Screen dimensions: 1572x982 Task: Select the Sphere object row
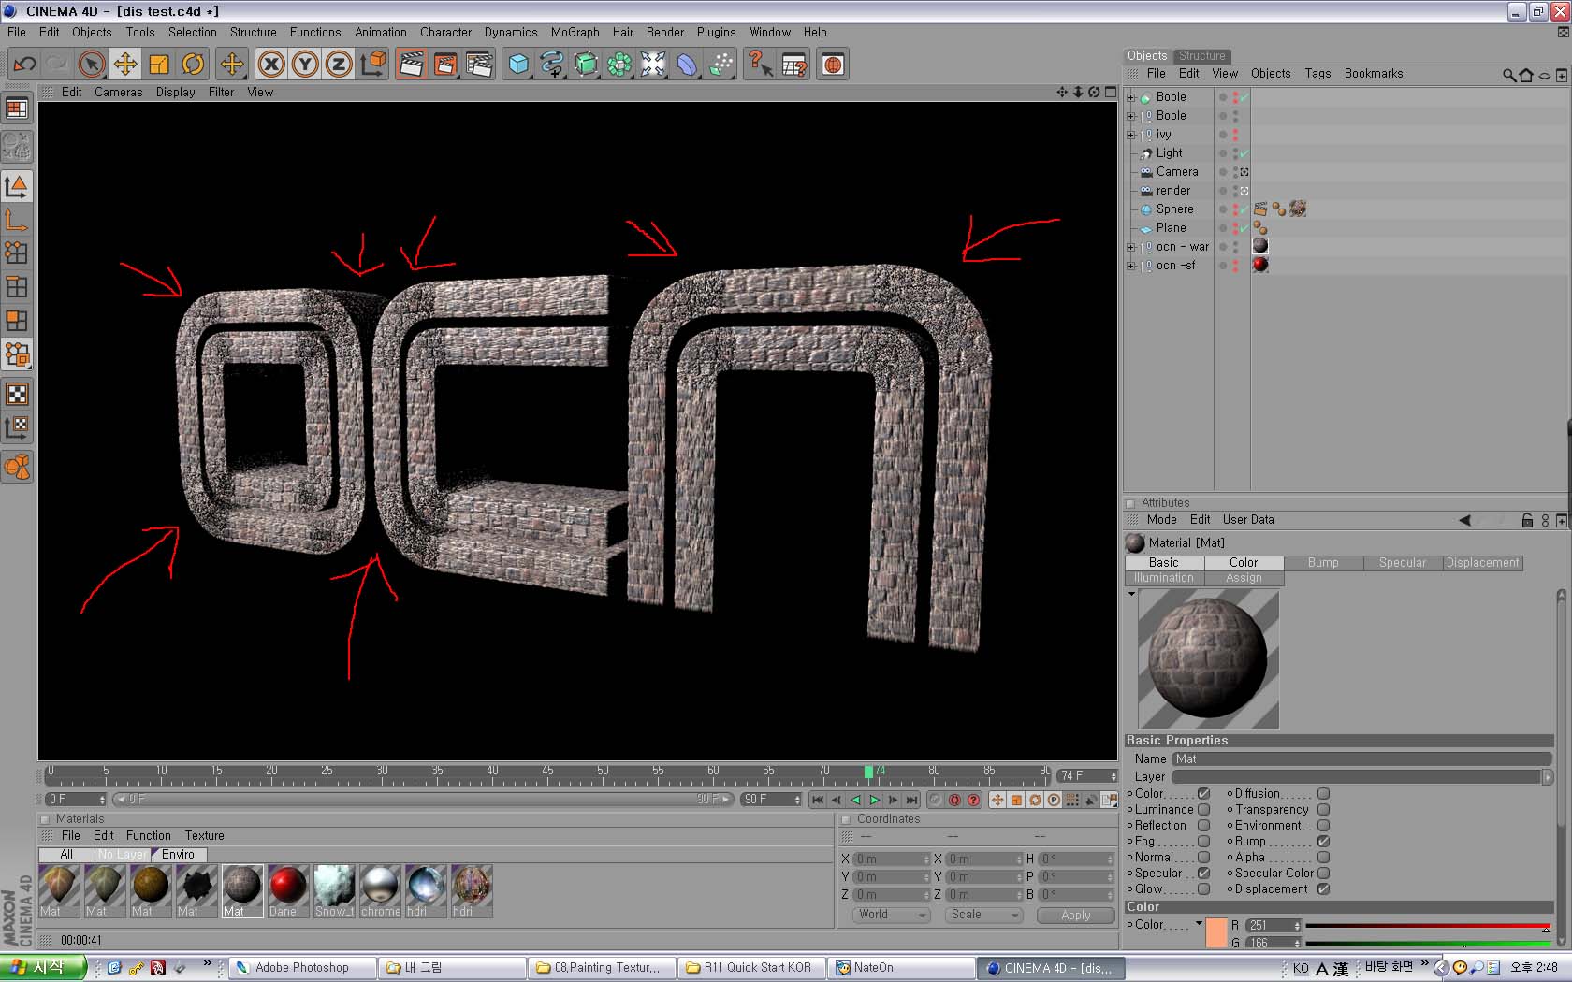[1174, 209]
